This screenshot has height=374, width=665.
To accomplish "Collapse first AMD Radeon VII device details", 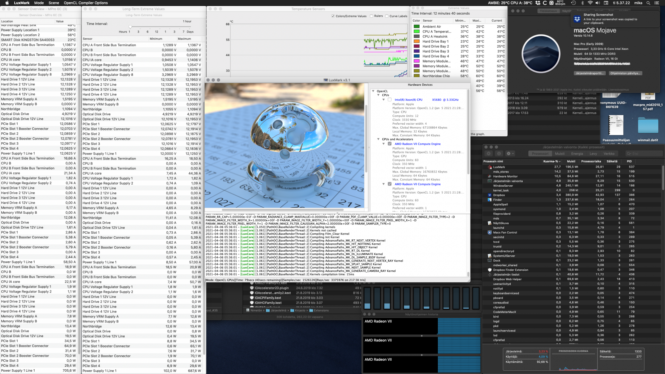I will pos(383,144).
